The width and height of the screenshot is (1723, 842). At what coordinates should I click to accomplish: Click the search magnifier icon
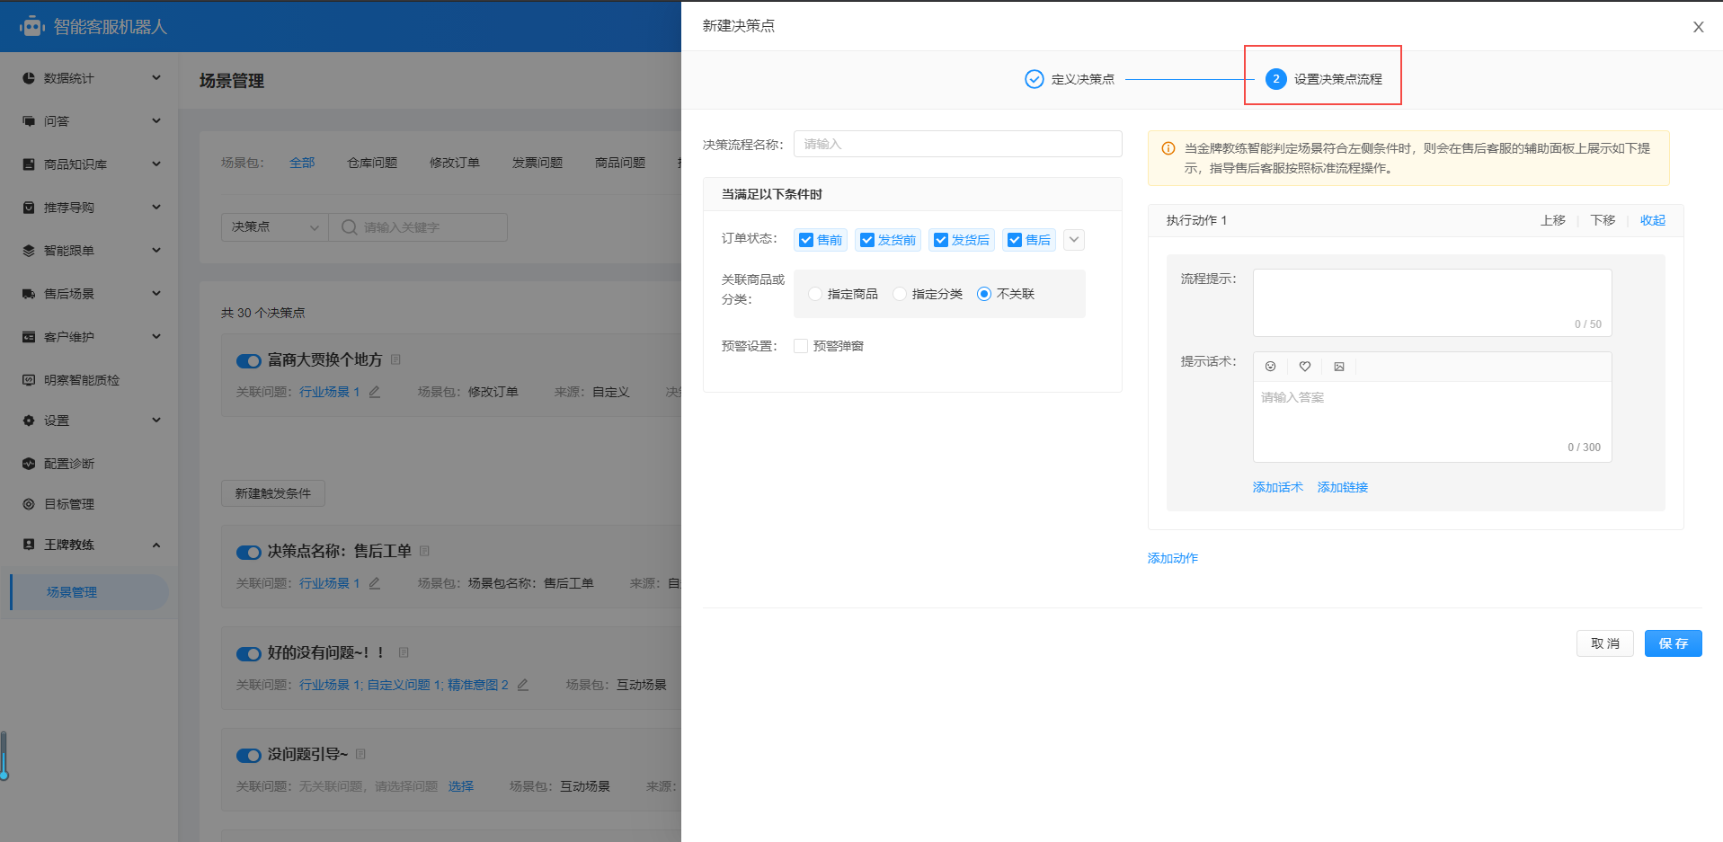[x=349, y=227]
